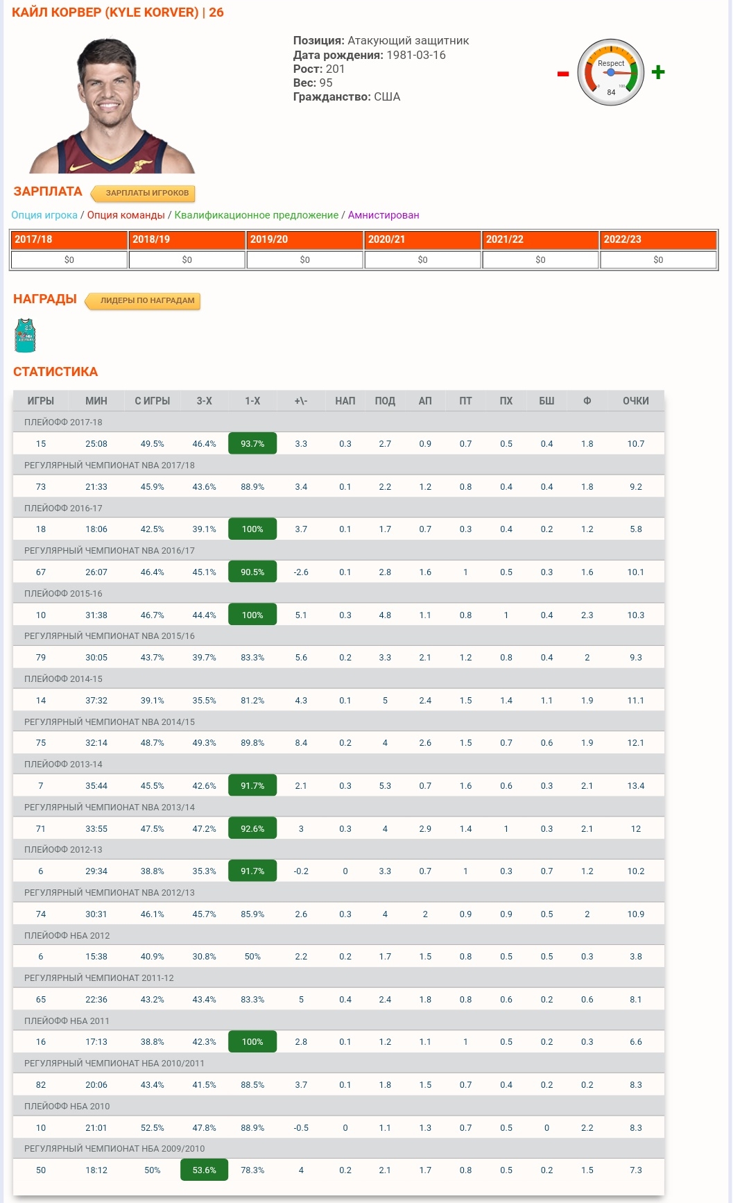Click the РЕГУЛЯРНЫЙ ЧЕМПИОНАТ NBA 2012/13 row label
Viewport: 749px width, 1203px height.
[x=110, y=893]
